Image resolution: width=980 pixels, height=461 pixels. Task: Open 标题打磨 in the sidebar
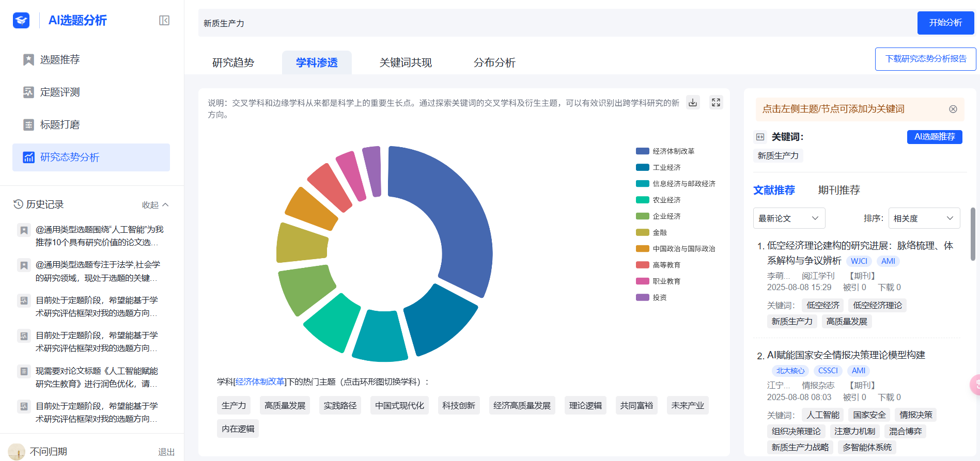tap(60, 125)
